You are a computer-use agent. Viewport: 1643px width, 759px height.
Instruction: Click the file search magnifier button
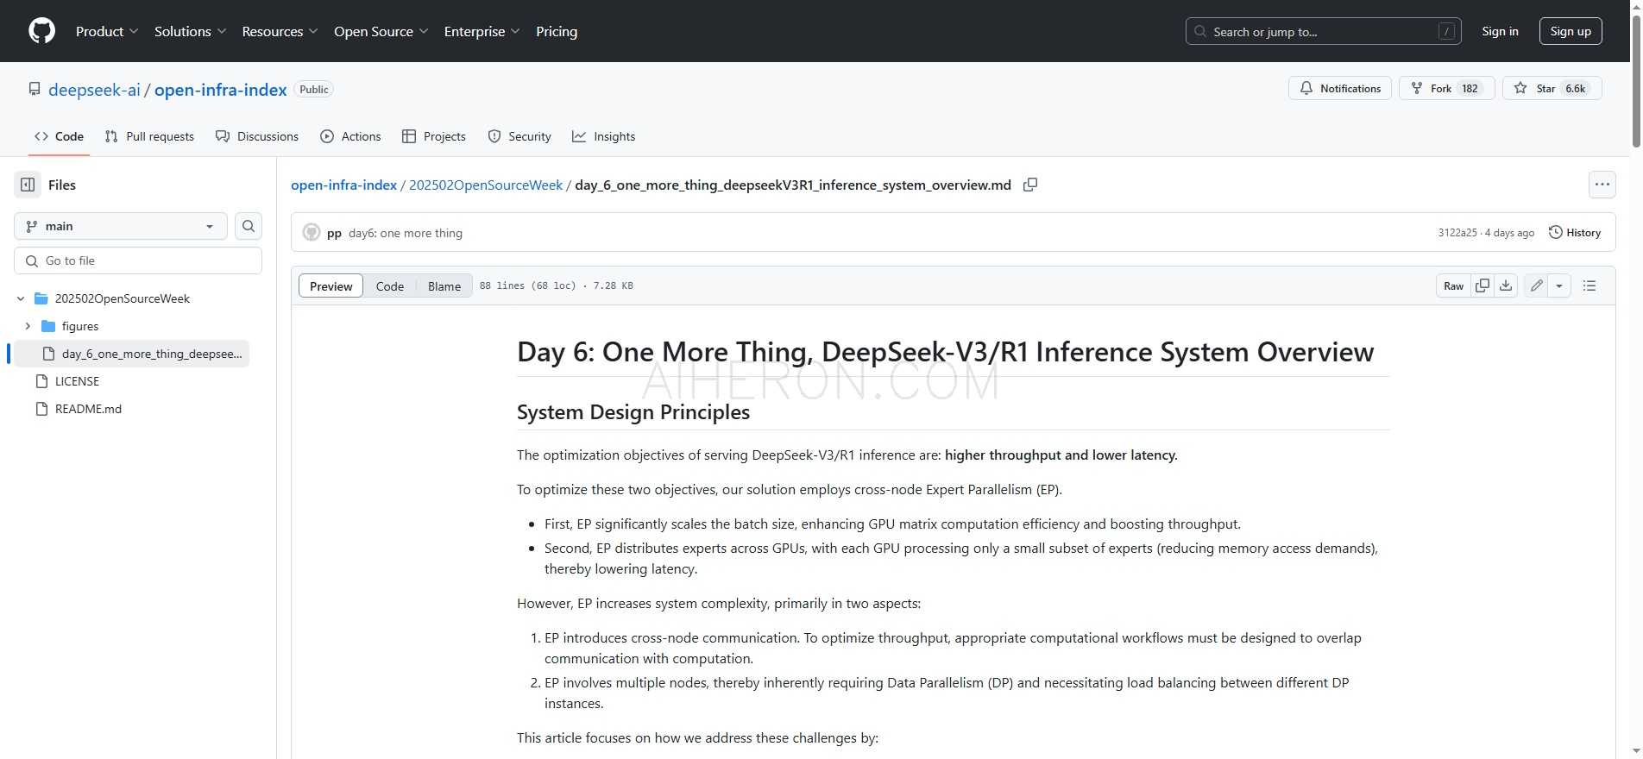click(x=249, y=226)
